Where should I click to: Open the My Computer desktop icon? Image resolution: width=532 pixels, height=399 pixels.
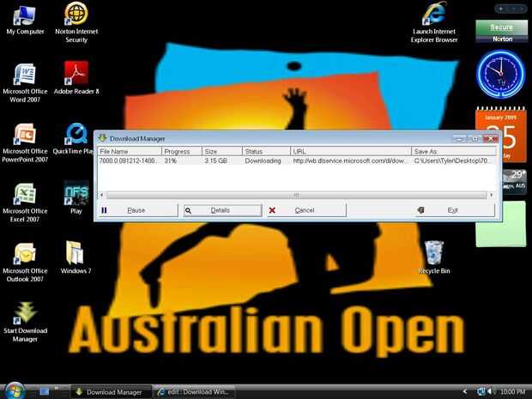click(x=25, y=20)
